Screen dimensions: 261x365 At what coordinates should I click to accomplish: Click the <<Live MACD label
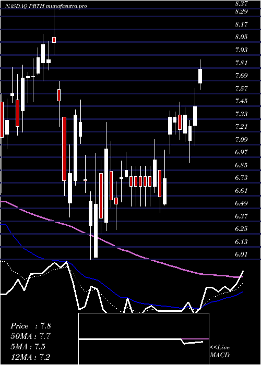220,351
